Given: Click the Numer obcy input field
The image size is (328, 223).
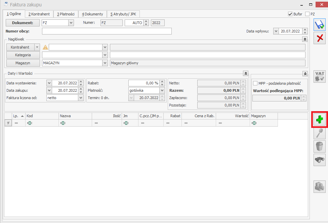Looking at the screenshot, I should click(107, 31).
